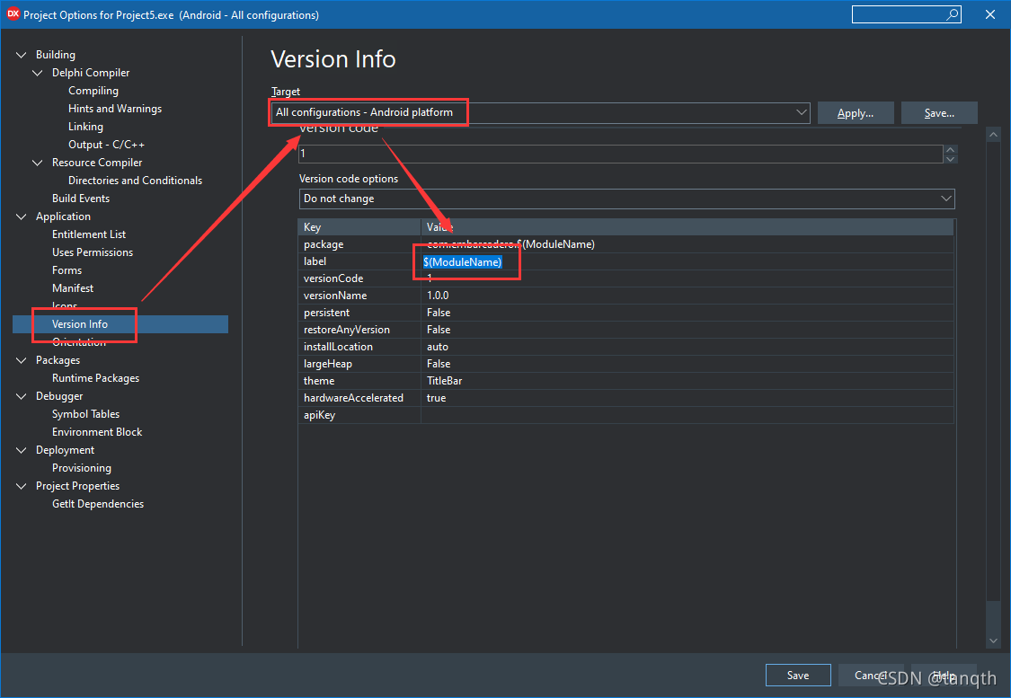The width and height of the screenshot is (1011, 698).
Task: Collapse the Project Properties node
Action: click(x=22, y=486)
